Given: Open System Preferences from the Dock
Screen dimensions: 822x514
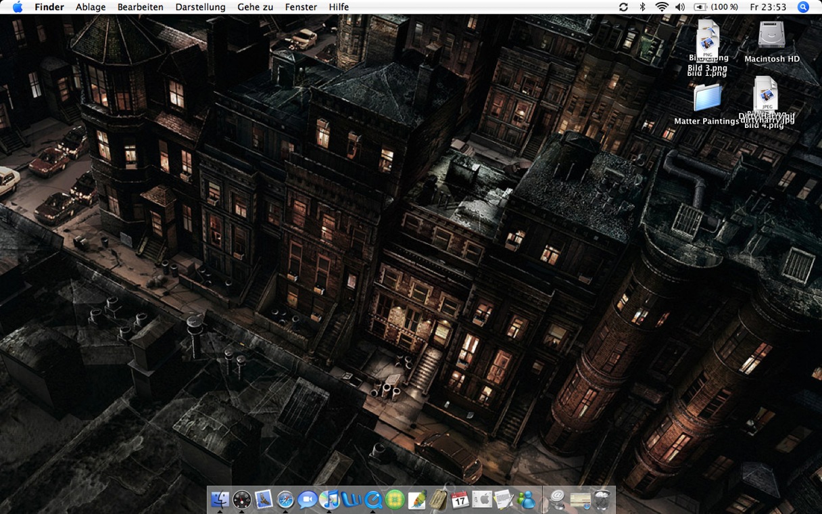Looking at the screenshot, I should [x=482, y=499].
